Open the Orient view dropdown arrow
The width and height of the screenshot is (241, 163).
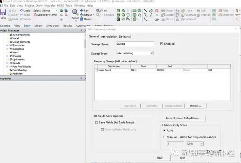(x=93, y=19)
